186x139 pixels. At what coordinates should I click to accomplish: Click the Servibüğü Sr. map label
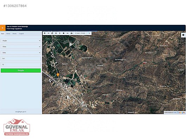pos(120,60)
